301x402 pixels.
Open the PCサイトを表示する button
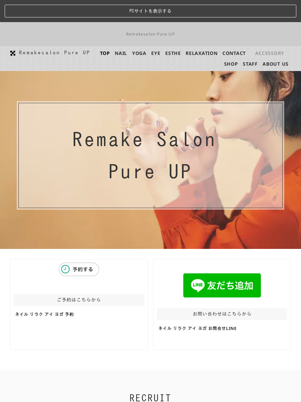point(150,11)
